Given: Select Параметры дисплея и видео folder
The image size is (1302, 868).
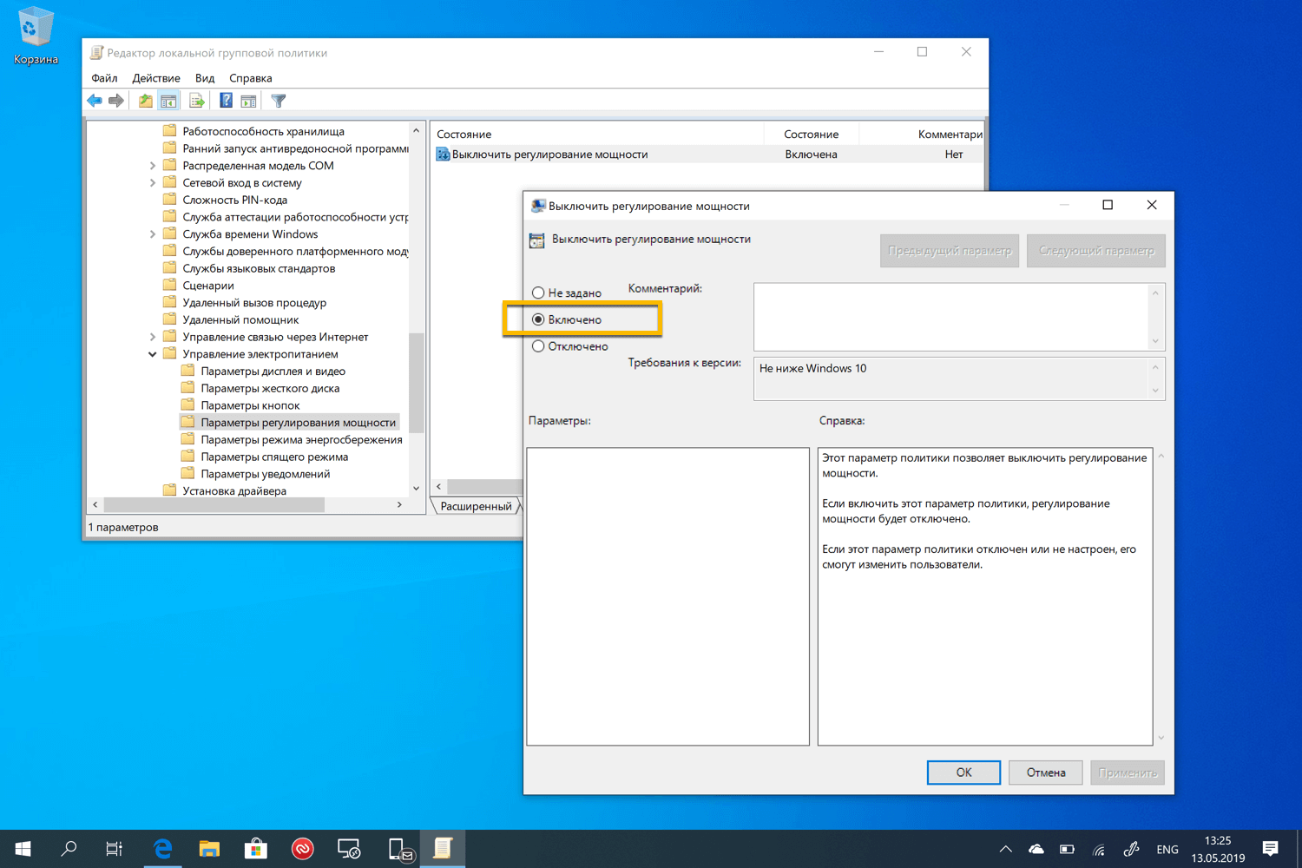Looking at the screenshot, I should click(273, 372).
